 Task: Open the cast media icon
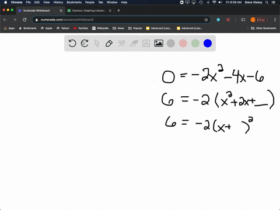[243, 20]
